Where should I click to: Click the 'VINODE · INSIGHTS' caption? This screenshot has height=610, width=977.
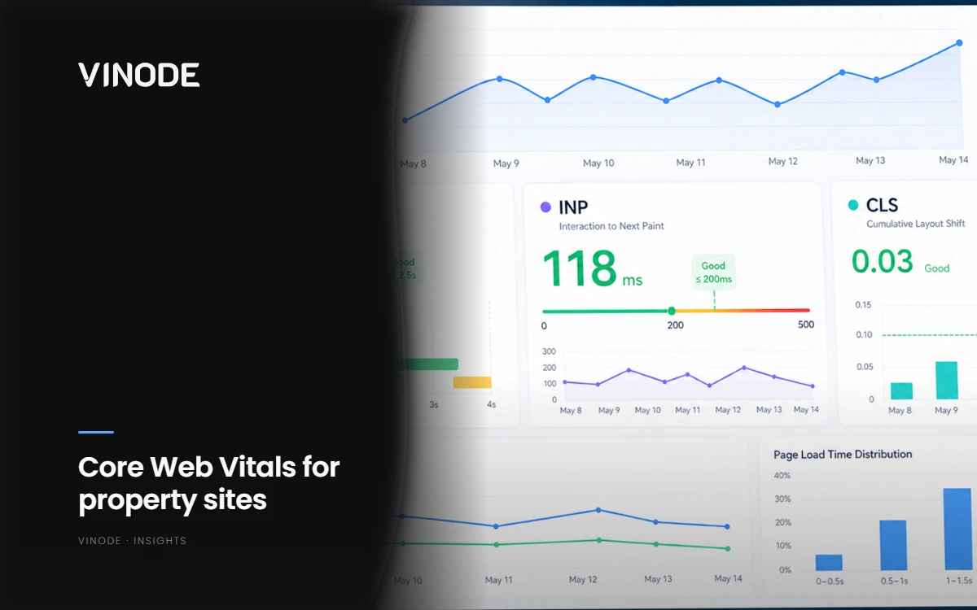[x=132, y=541]
